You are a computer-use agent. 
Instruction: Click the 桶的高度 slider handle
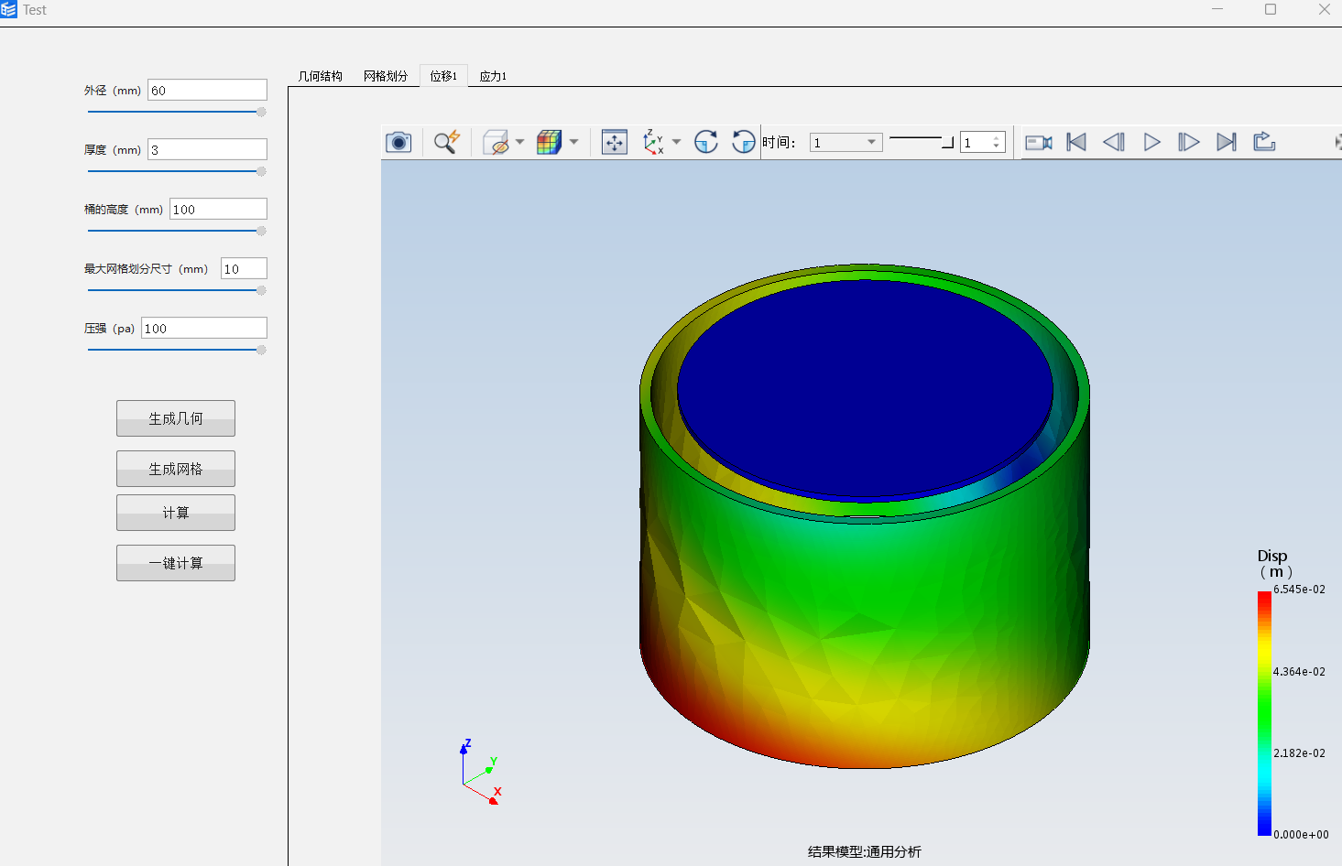(x=261, y=231)
